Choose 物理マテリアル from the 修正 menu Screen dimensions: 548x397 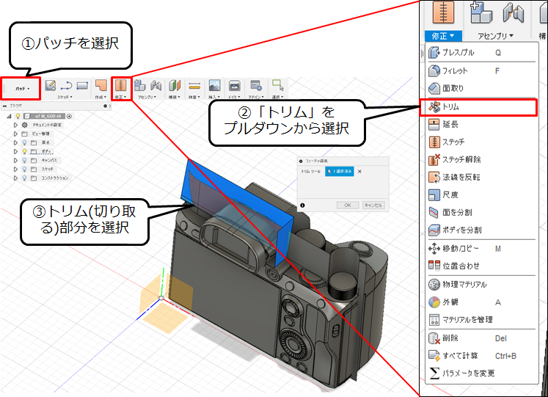click(481, 285)
